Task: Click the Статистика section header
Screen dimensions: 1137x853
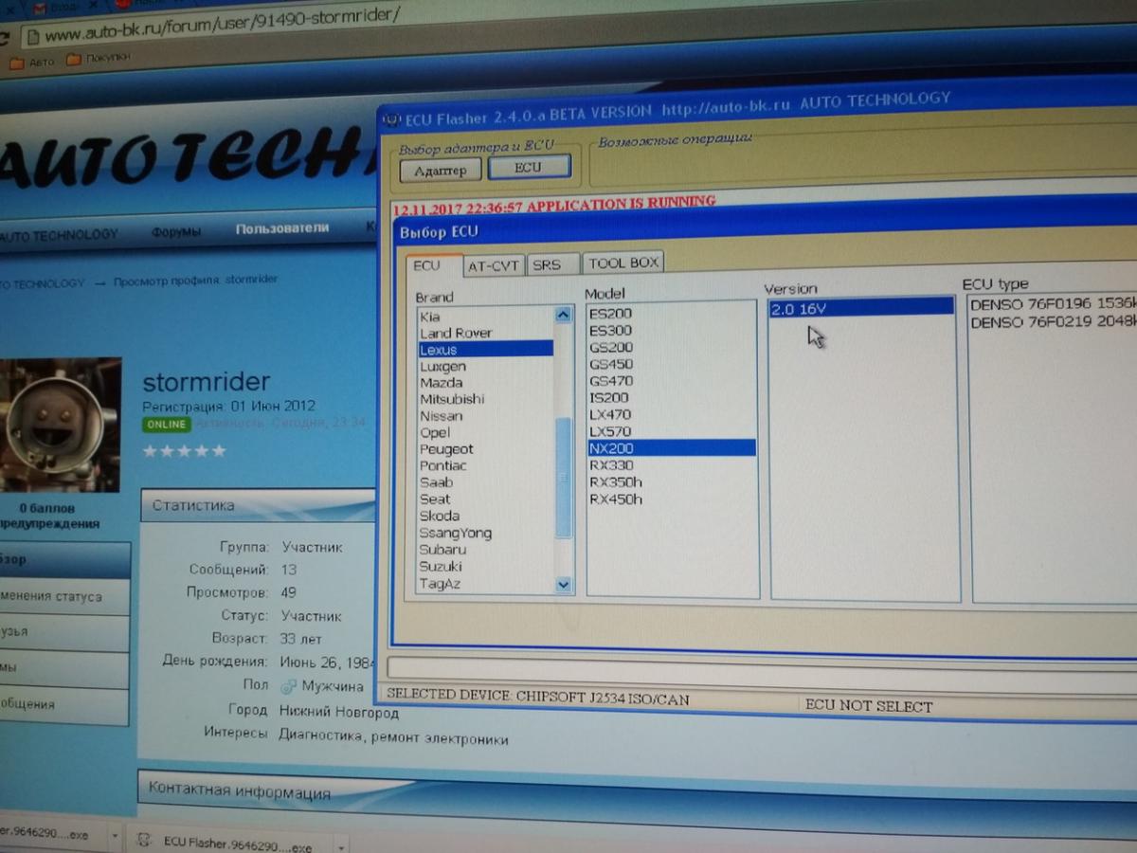Action: (258, 505)
